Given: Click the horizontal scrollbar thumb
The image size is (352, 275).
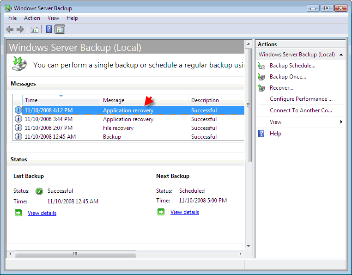Looking at the screenshot, I should (75, 254).
